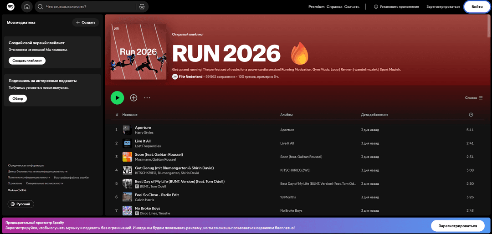Click Зарегистрироваться in the top bar
The image size is (492, 234).
point(443,6)
